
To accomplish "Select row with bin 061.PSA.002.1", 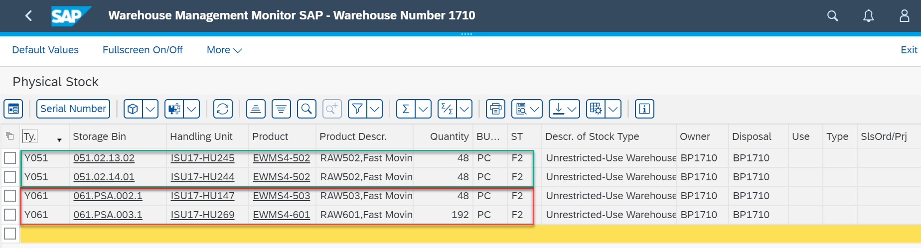I will coord(10,196).
